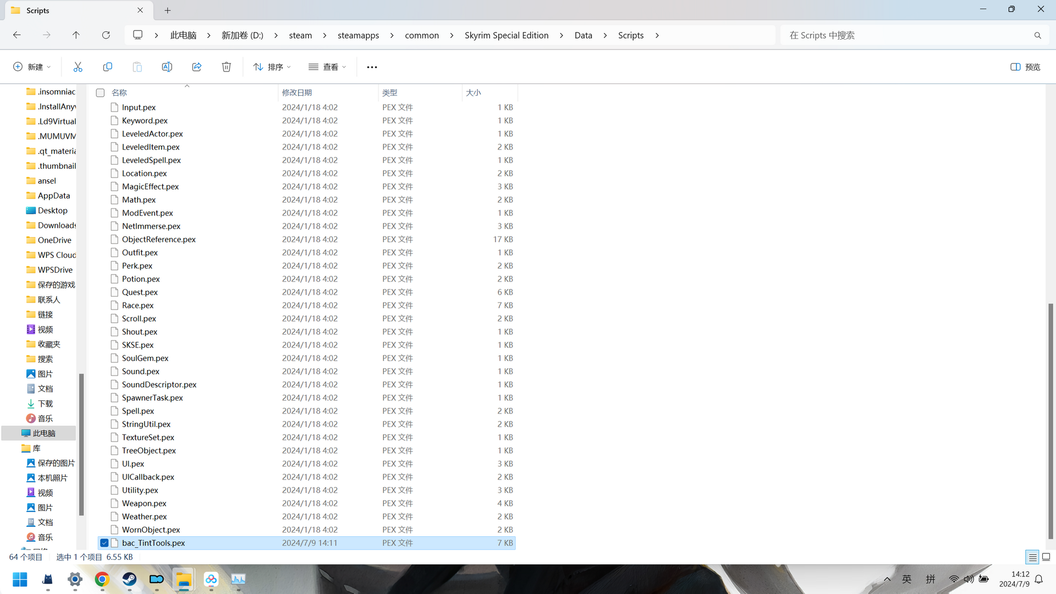1056x594 pixels.
Task: Open the Windows Start menu
Action: [x=20, y=579]
